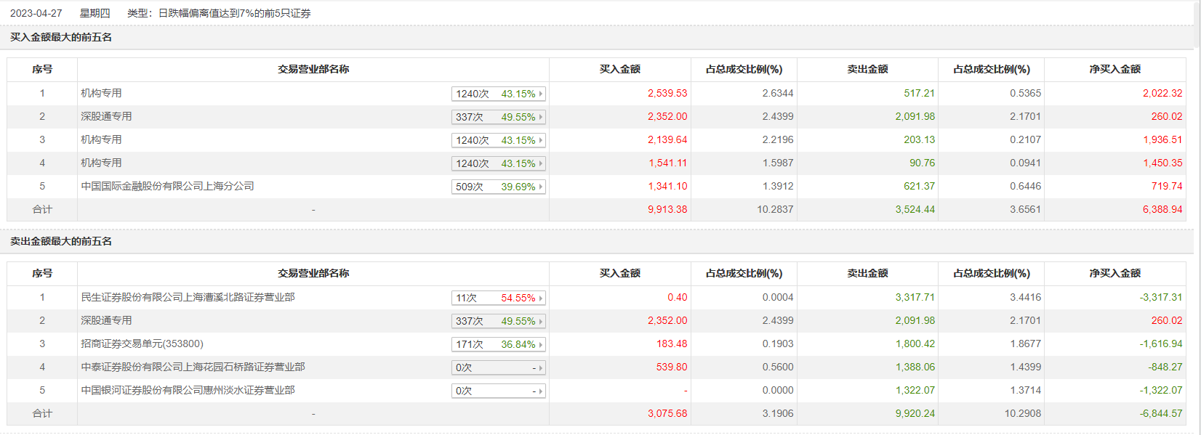Expand the 0次 box for 中泰证券 row
The height and width of the screenshot is (435, 1201).
pos(498,367)
